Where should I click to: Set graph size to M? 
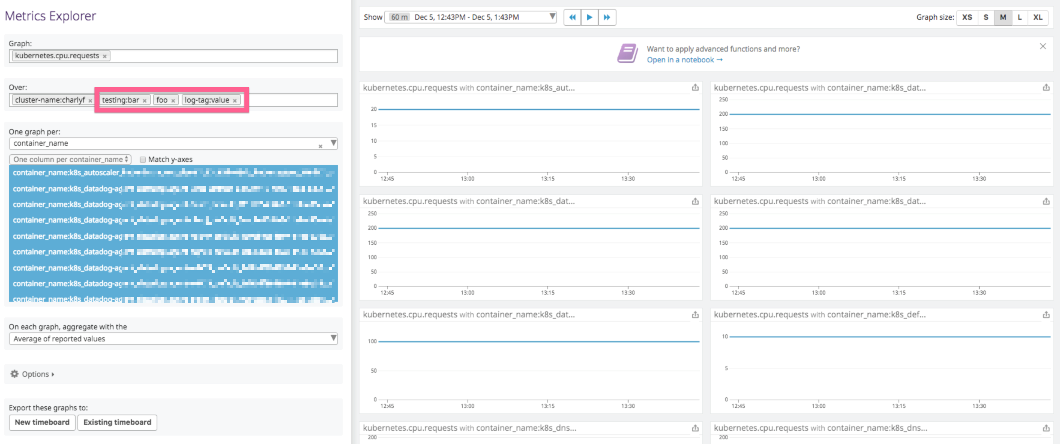[1002, 17]
